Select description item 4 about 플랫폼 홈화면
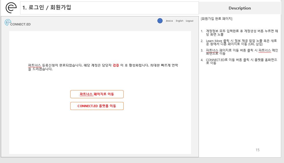Screen dimensions: 284x163 242,61
